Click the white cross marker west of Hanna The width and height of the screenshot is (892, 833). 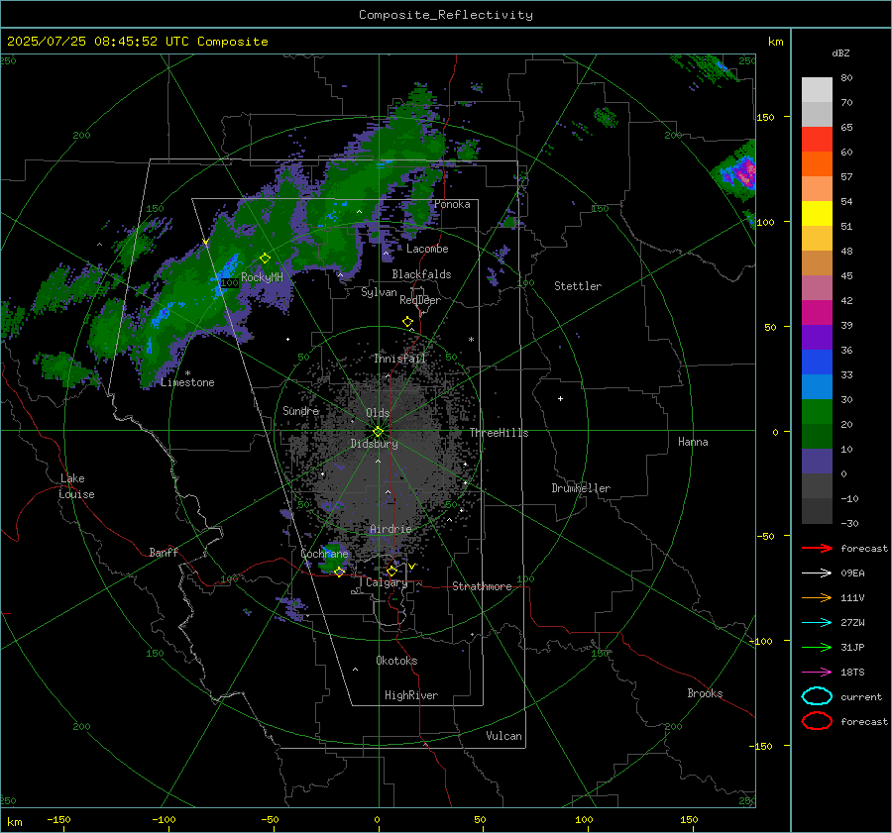(x=560, y=398)
